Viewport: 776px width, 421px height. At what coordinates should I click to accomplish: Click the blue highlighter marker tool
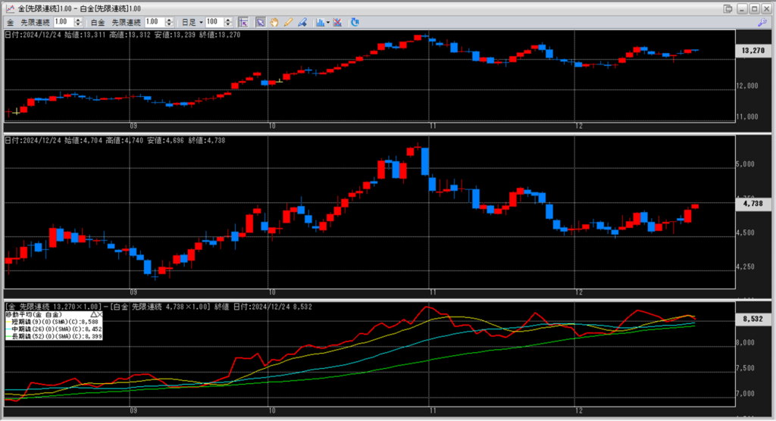[302, 23]
